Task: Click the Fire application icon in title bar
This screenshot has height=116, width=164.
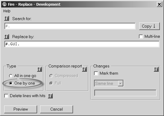Action: click(4, 4)
